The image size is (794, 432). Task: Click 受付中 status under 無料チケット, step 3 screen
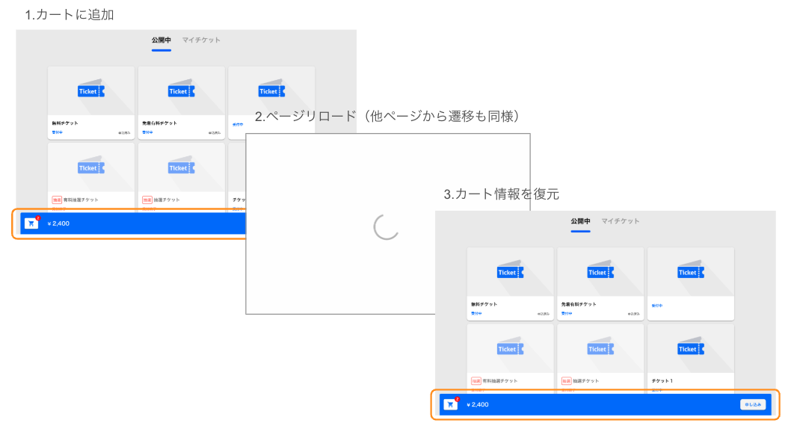[476, 313]
